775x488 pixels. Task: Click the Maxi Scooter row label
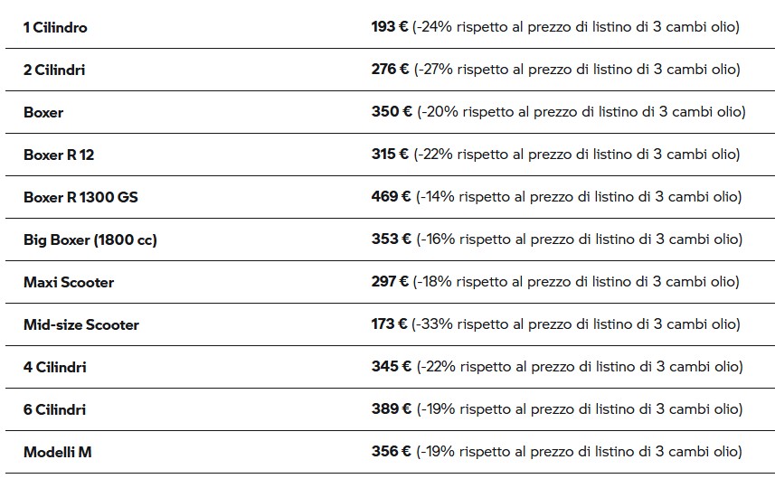(x=69, y=282)
